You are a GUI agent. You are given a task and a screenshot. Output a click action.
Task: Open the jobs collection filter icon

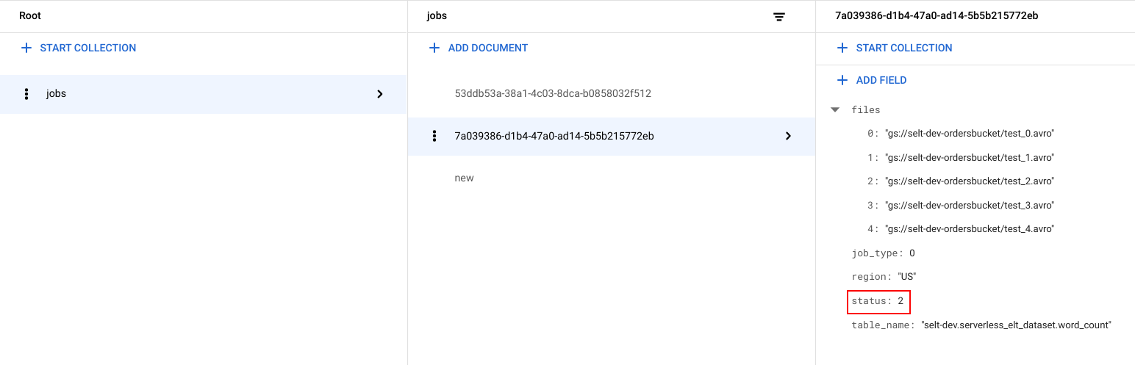(x=779, y=16)
